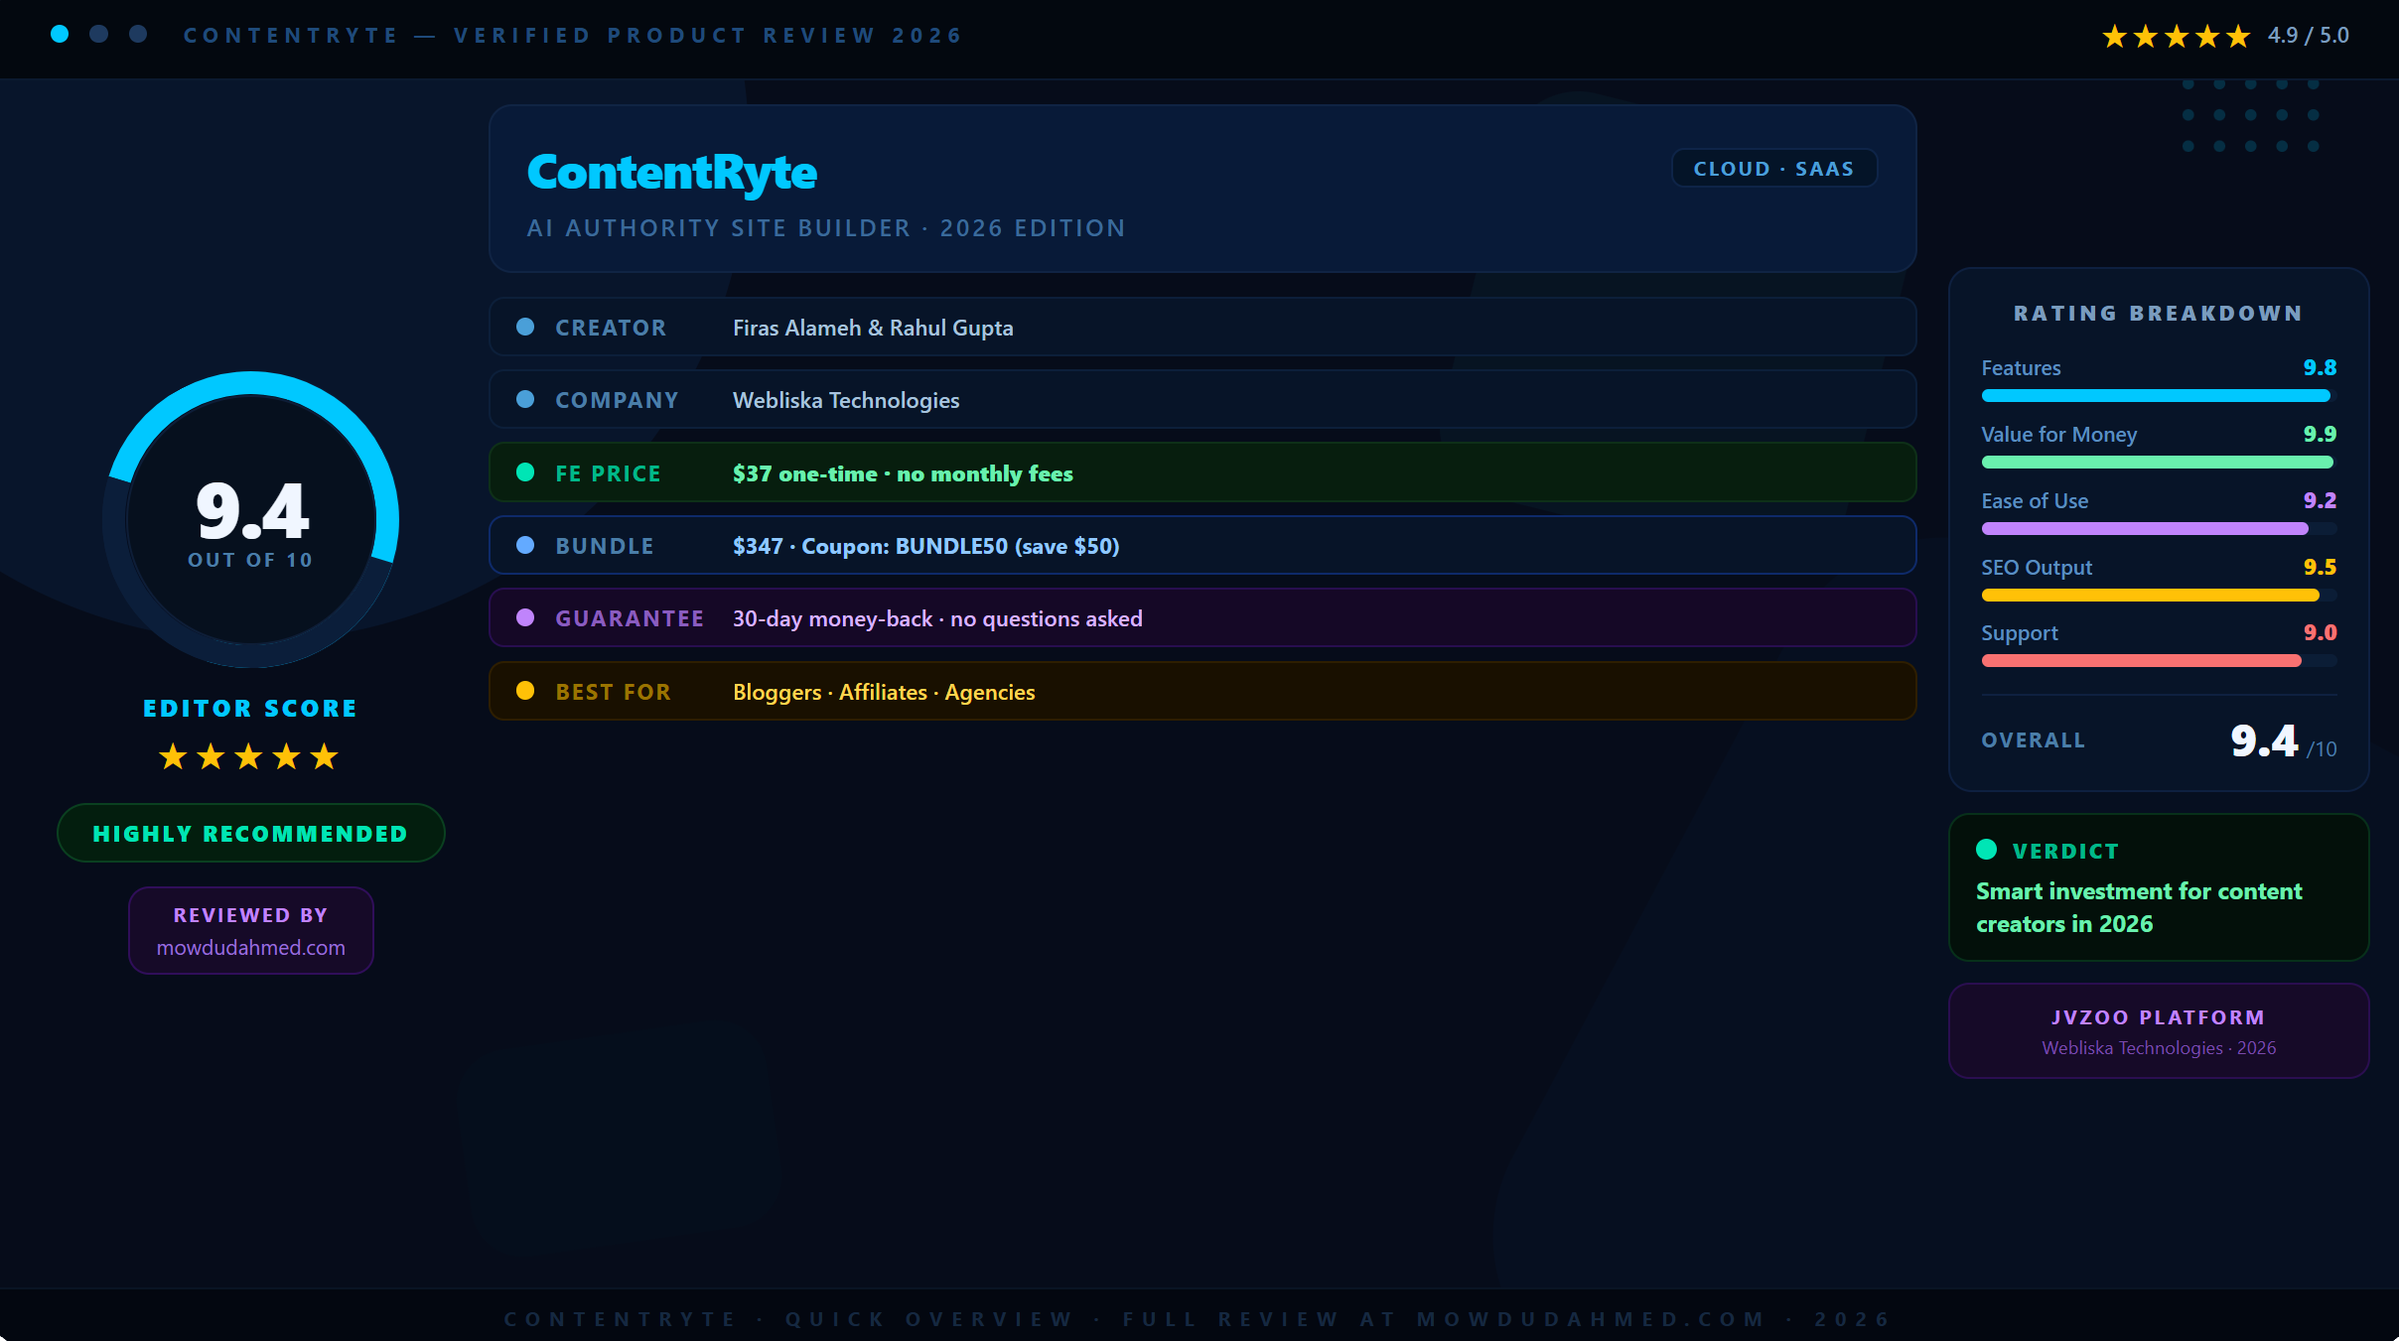Click the Support label

pyautogui.click(x=2020, y=633)
